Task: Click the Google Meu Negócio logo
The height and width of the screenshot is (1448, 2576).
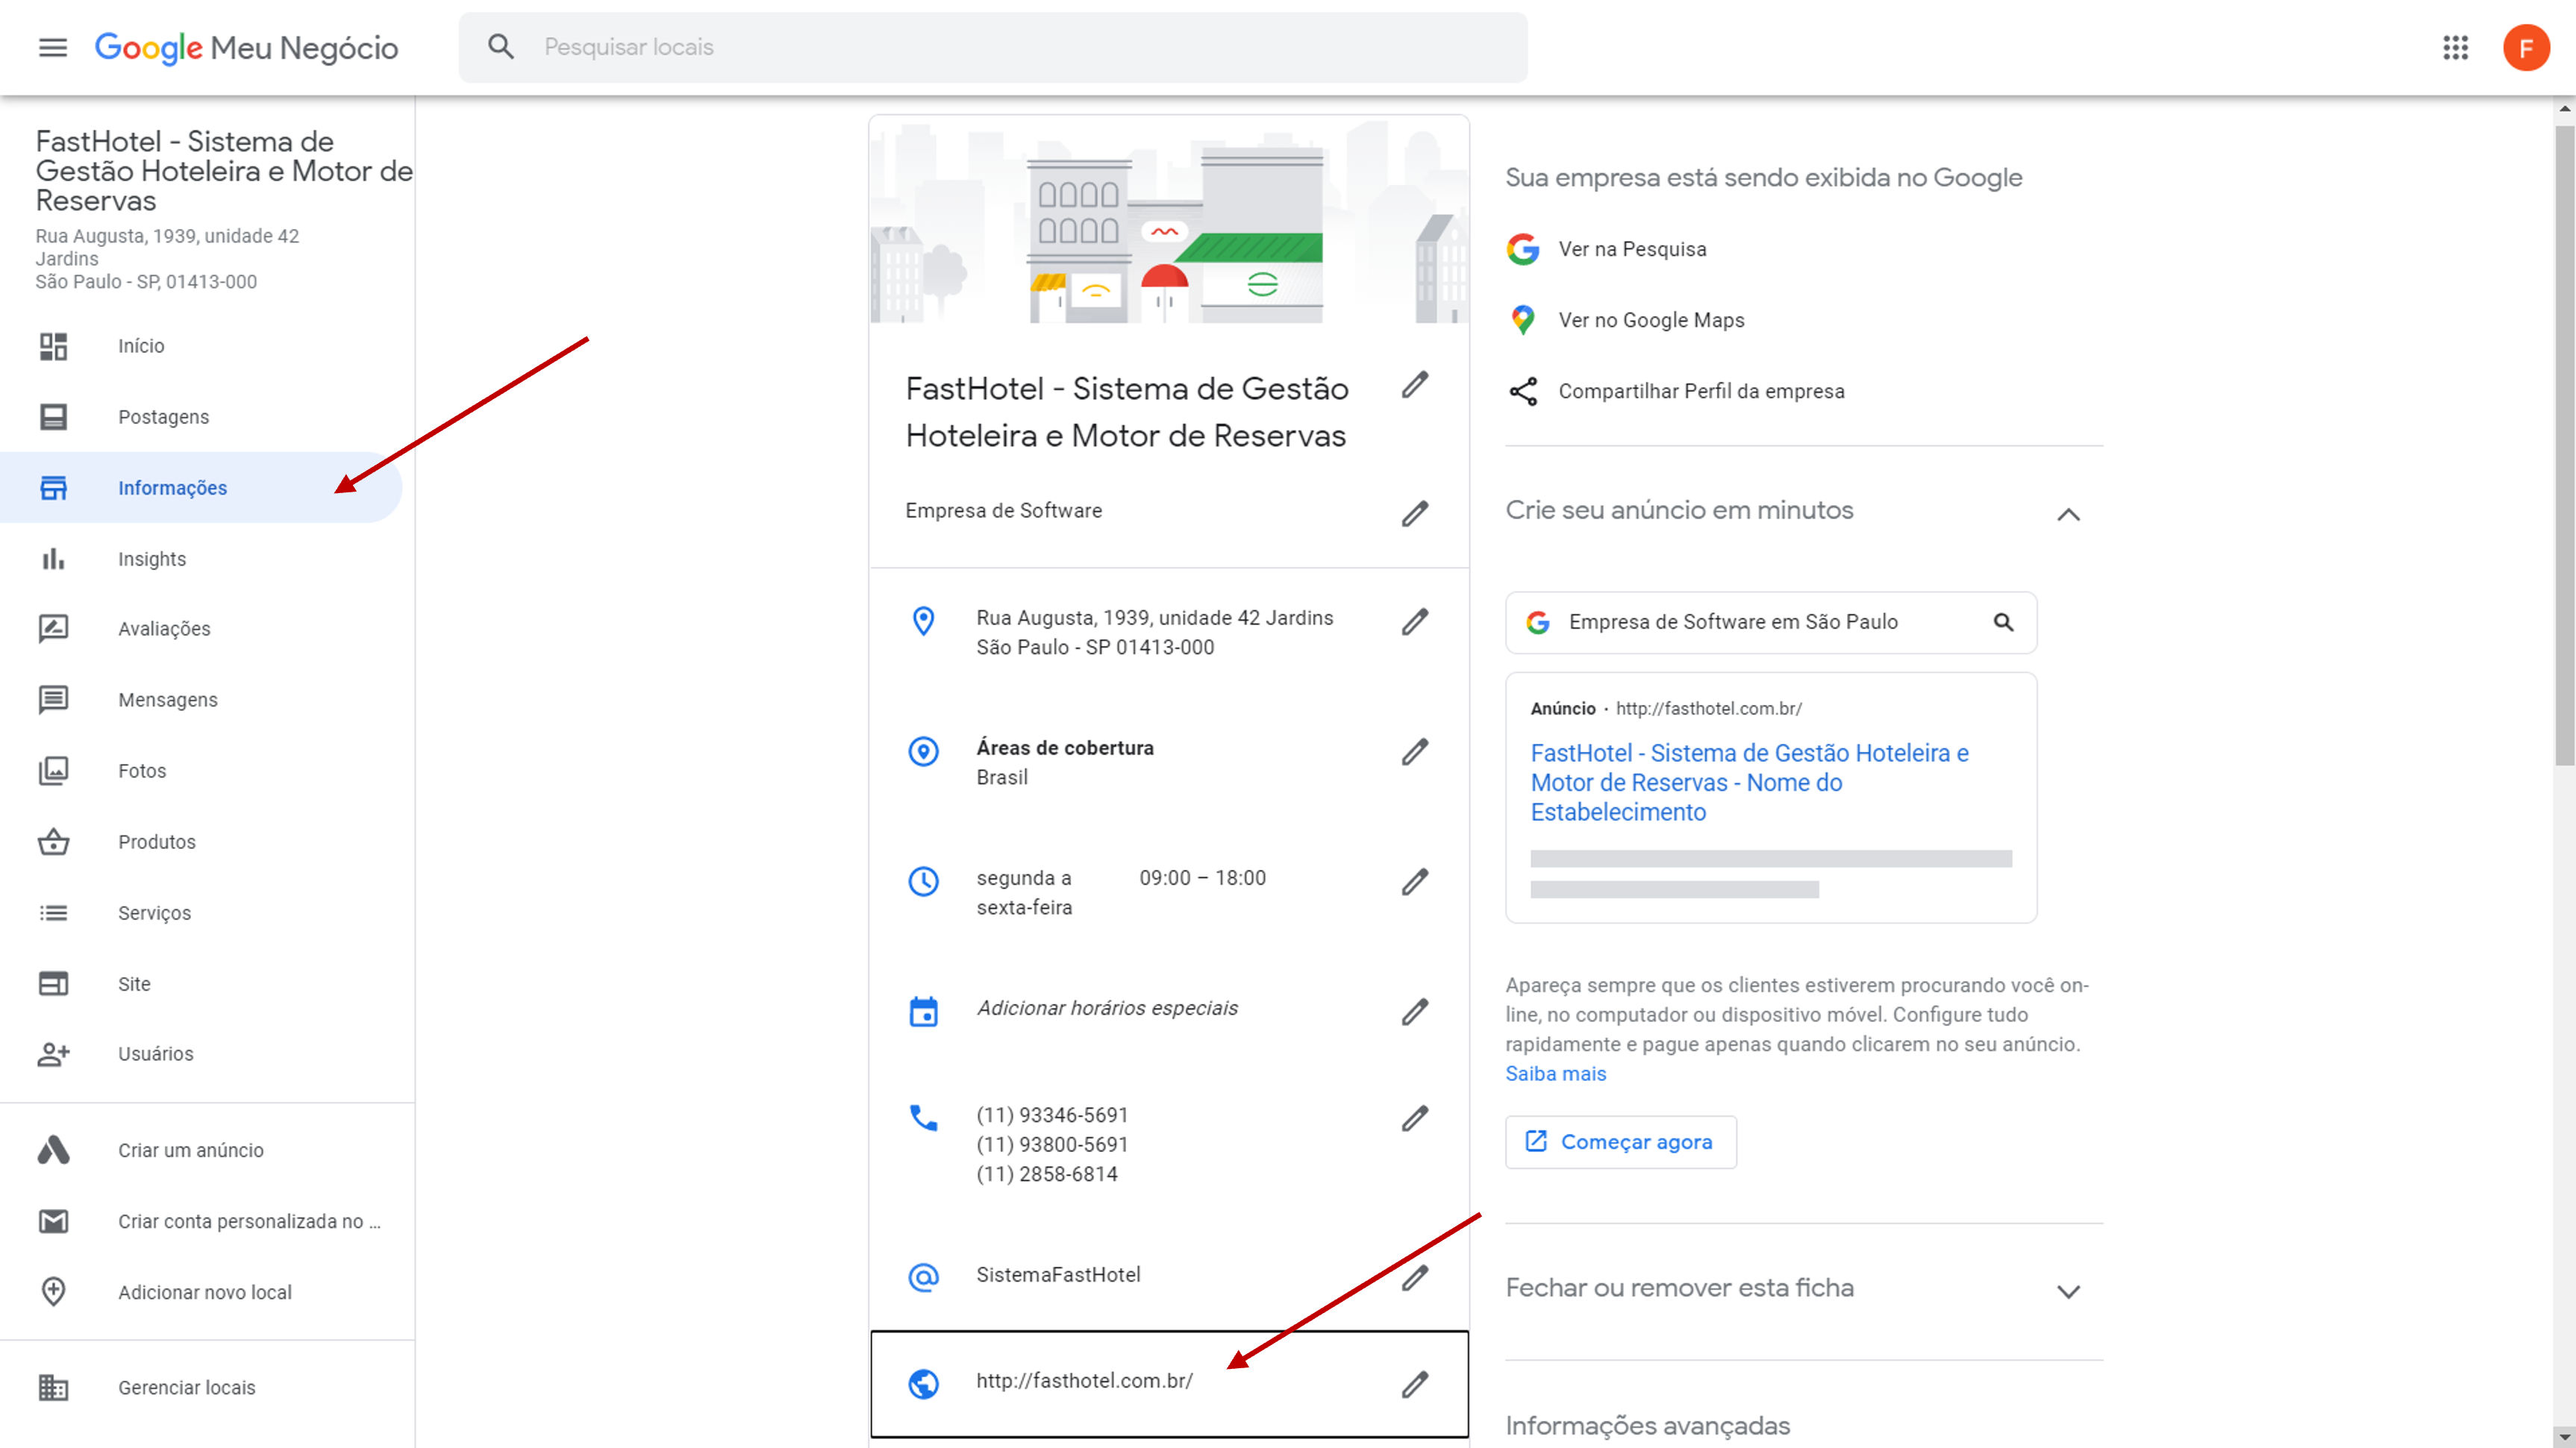Action: point(246,47)
